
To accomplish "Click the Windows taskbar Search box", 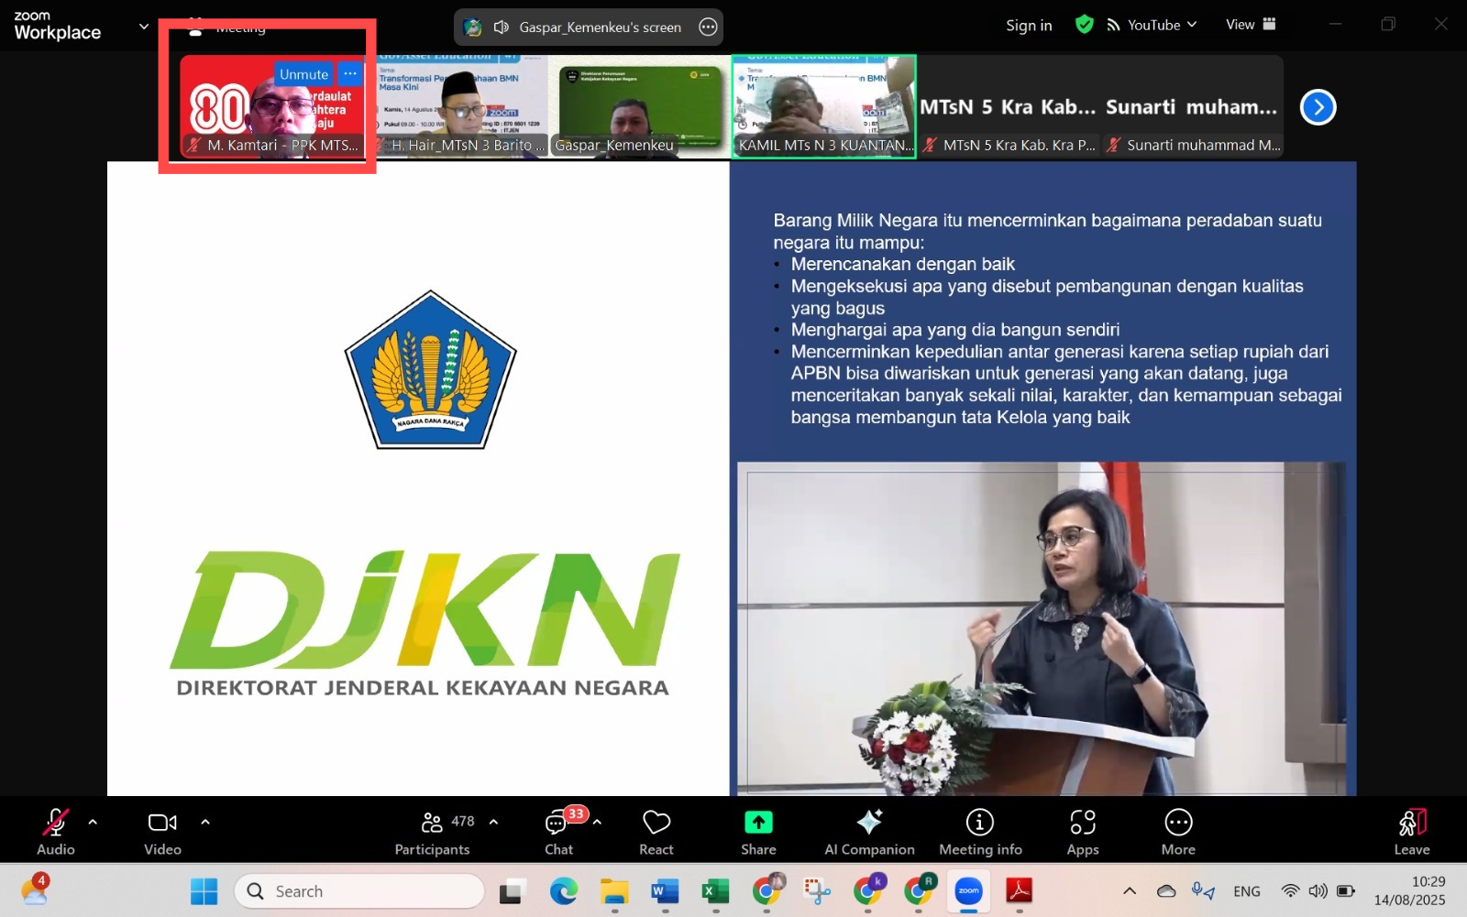I will tap(359, 891).
